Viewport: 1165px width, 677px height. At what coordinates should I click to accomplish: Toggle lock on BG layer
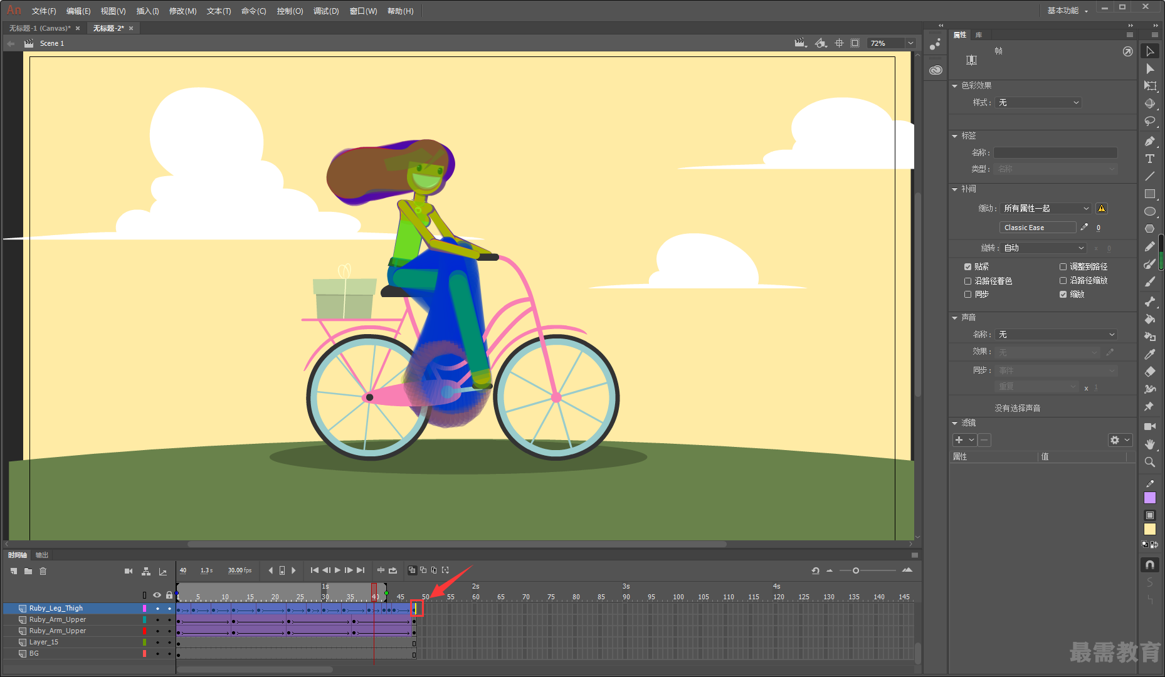pyautogui.click(x=169, y=654)
